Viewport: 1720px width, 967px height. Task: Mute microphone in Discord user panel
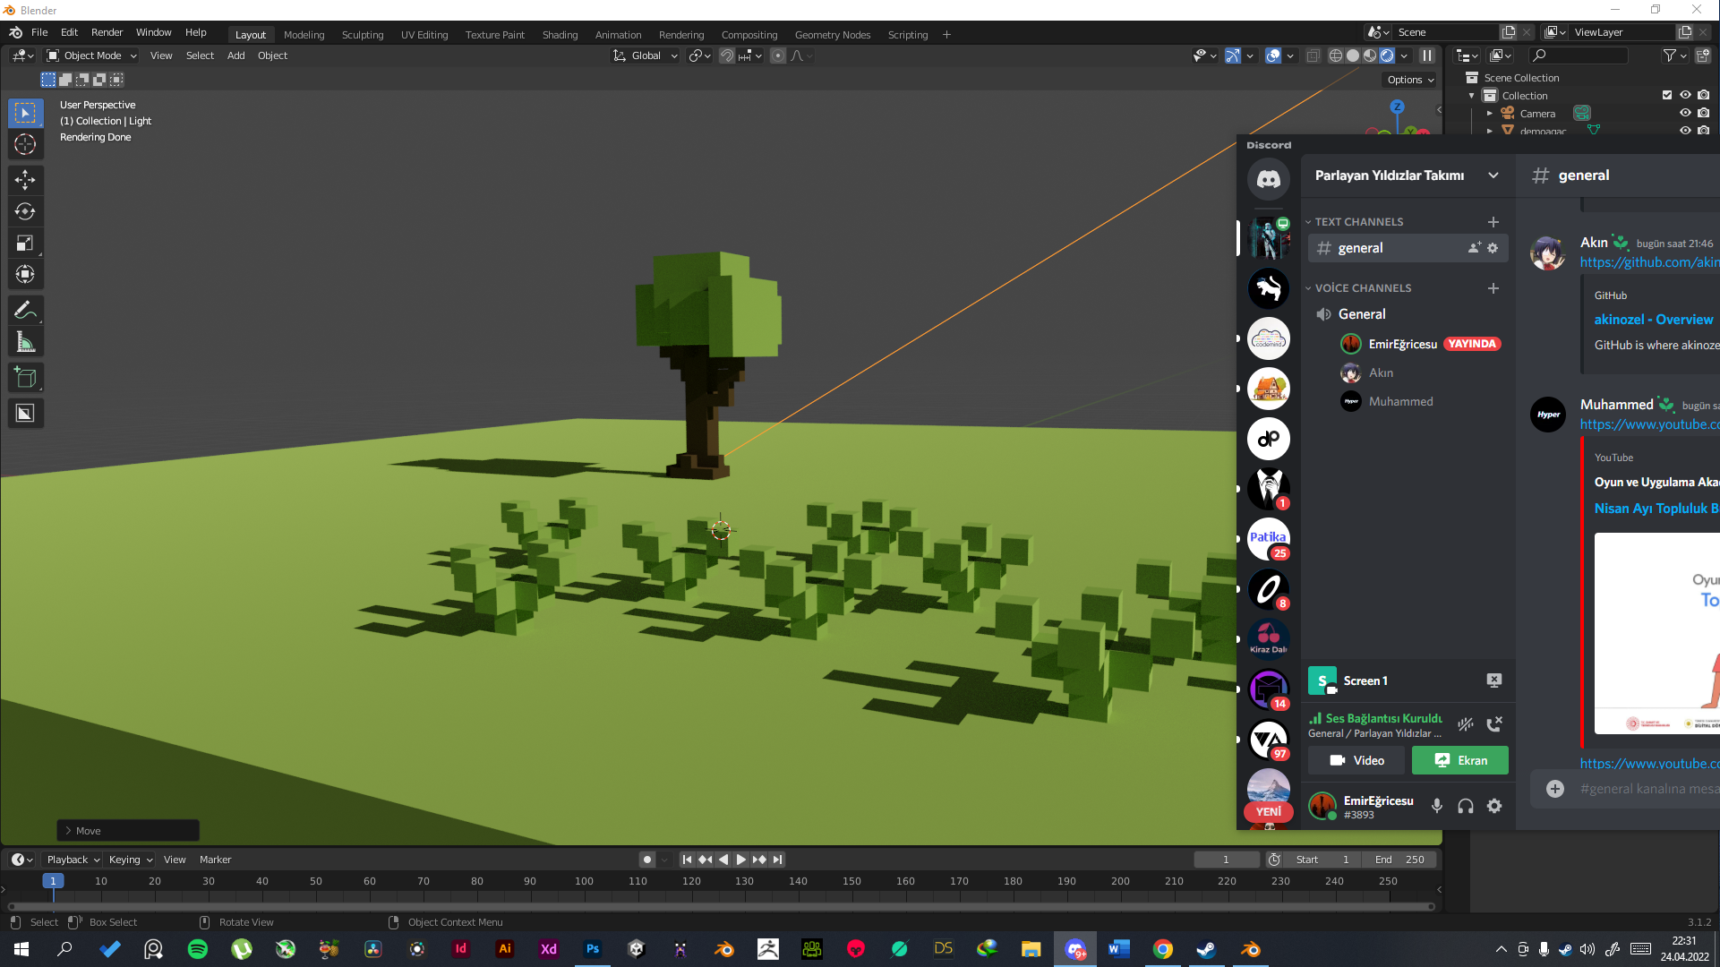(x=1436, y=806)
